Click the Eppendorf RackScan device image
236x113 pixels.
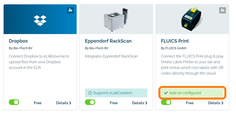click(x=116, y=19)
